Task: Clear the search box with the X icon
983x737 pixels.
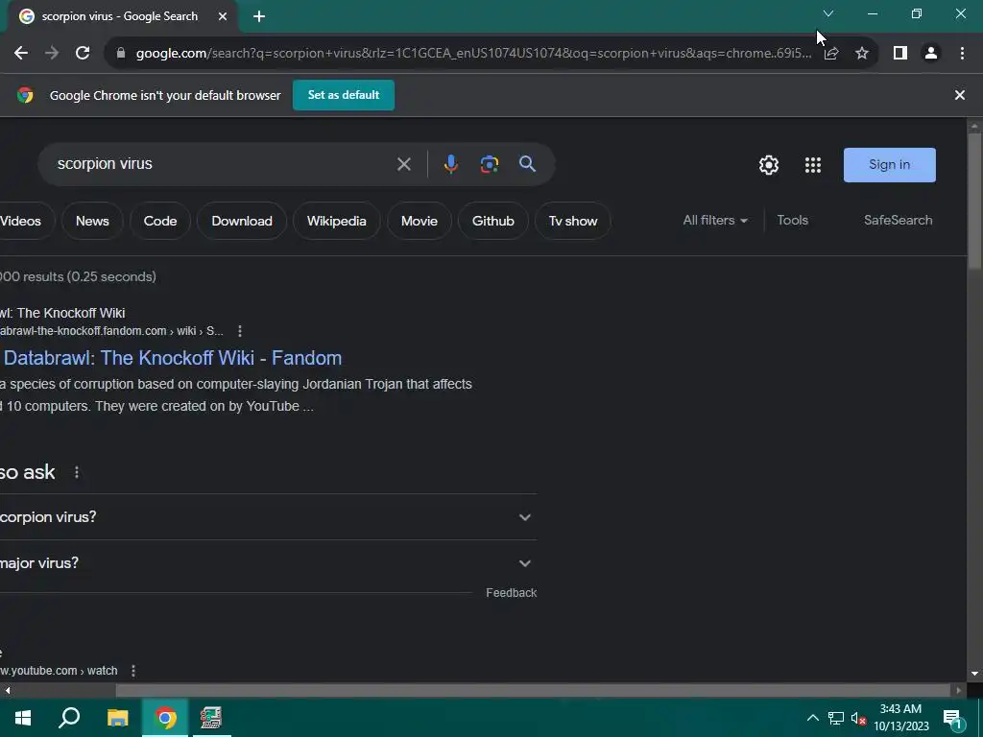Action: tap(404, 164)
